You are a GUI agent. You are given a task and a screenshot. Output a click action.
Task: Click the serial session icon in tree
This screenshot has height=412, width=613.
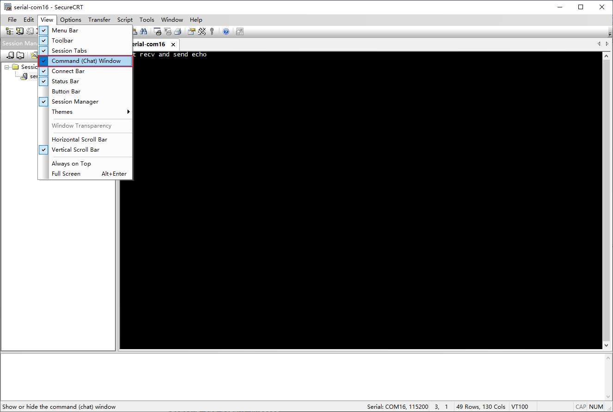point(24,76)
